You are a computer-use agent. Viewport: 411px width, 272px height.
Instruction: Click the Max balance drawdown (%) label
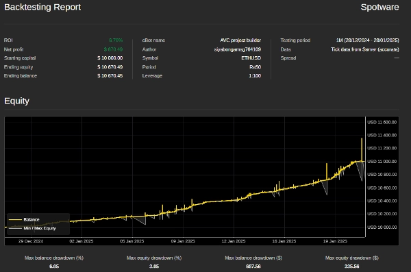54,258
